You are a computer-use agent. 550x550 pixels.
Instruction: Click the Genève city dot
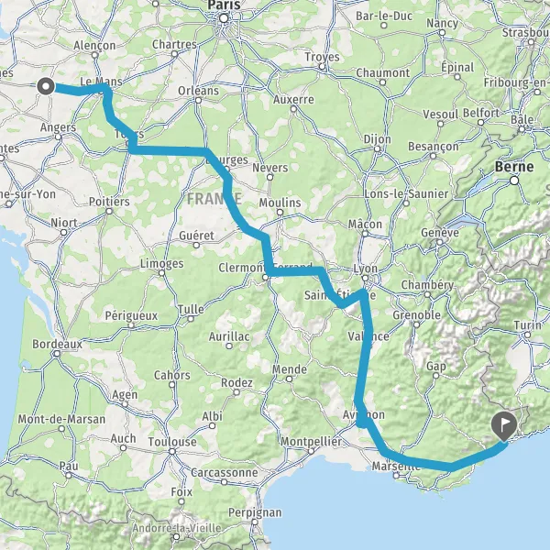coord(439,242)
